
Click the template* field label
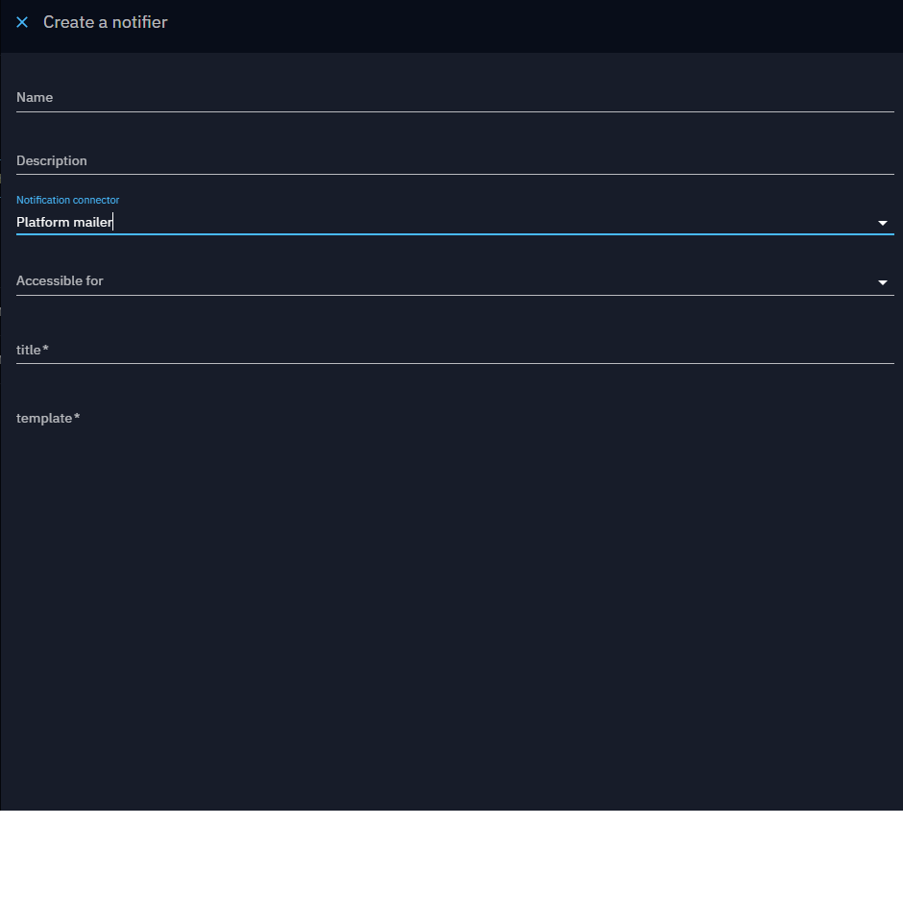point(48,419)
